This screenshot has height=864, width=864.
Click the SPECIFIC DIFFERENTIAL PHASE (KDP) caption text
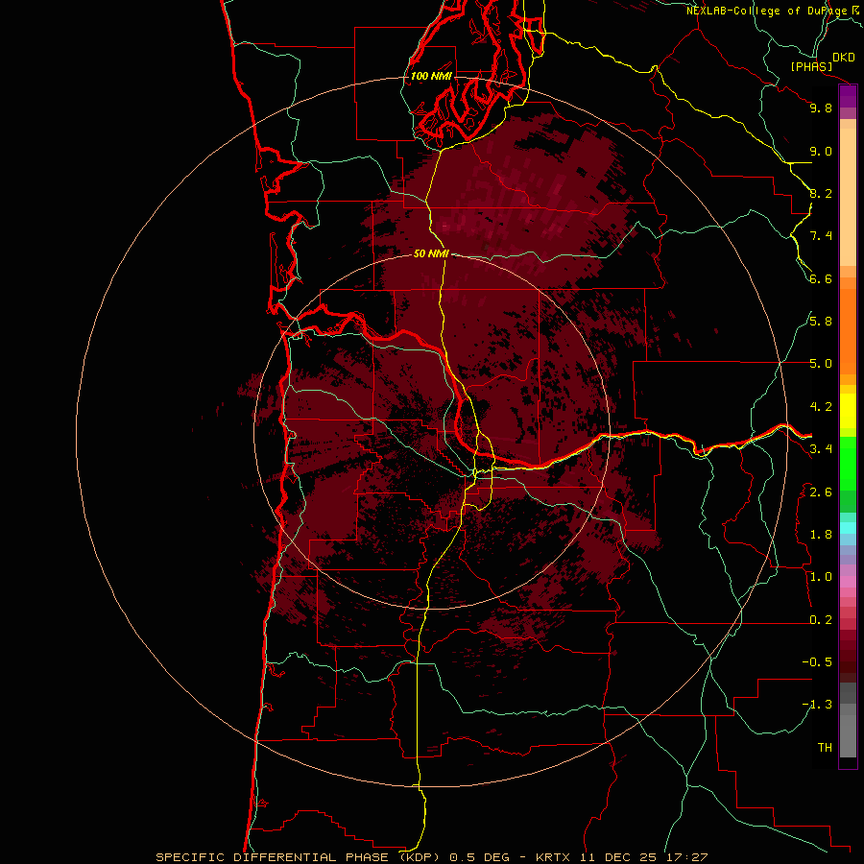click(x=300, y=857)
